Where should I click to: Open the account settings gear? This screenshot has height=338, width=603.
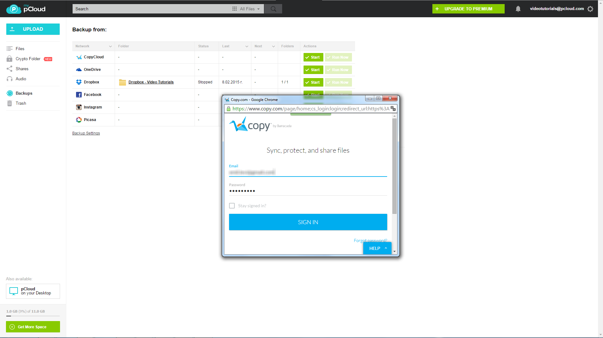click(x=590, y=9)
